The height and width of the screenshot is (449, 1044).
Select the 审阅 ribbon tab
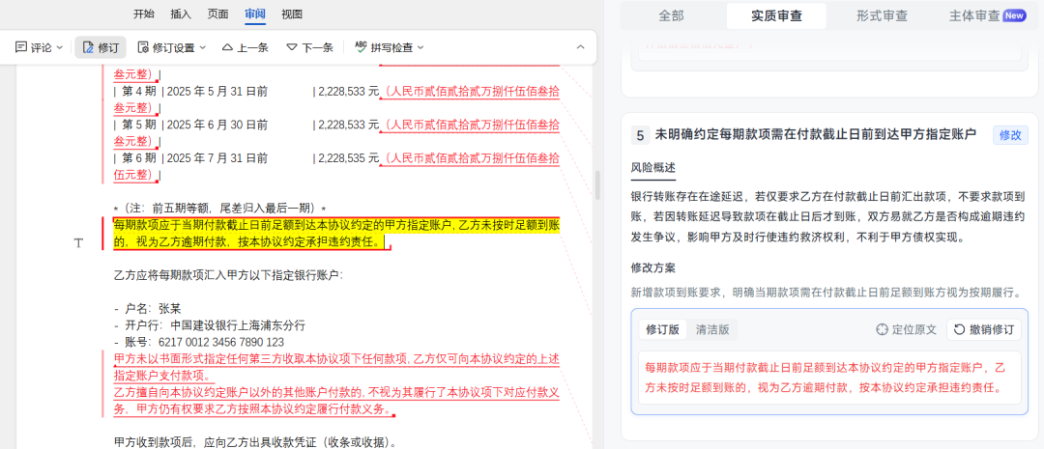(x=255, y=14)
